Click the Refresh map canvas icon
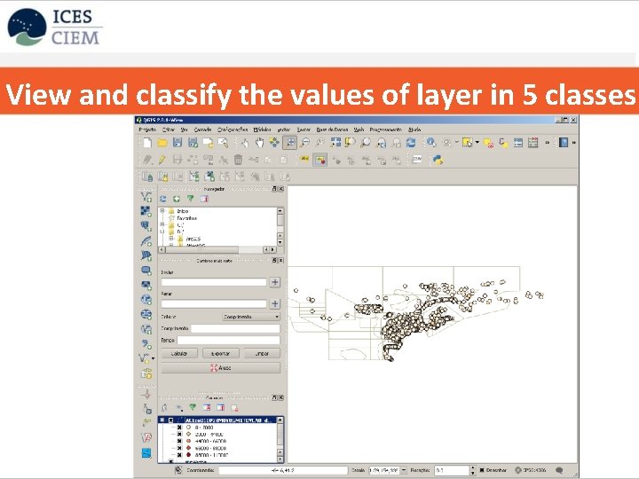 (x=411, y=143)
